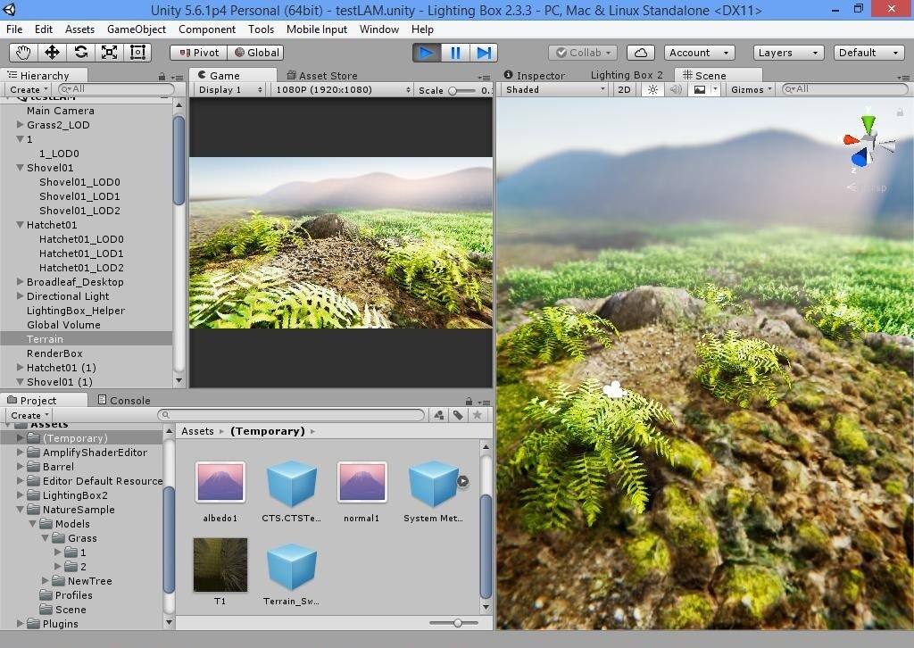The height and width of the screenshot is (648, 914).
Task: Open the Shaded draw mode dropdown
Action: [x=555, y=89]
